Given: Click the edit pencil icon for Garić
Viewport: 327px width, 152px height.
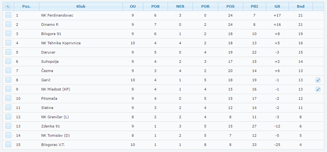Looking at the screenshot, I should pos(318,80).
